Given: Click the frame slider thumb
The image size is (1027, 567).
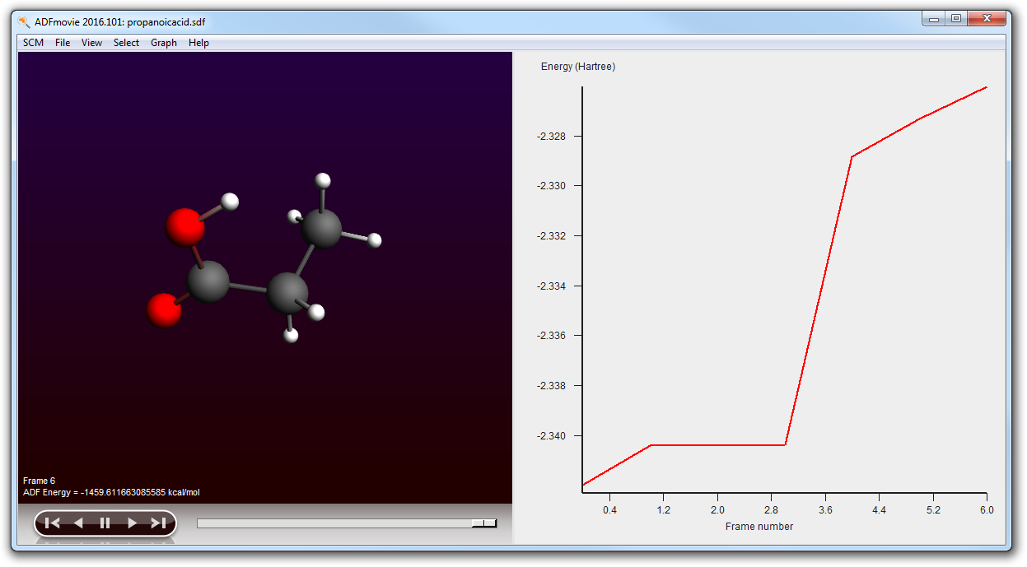Looking at the screenshot, I should pyautogui.click(x=484, y=523).
